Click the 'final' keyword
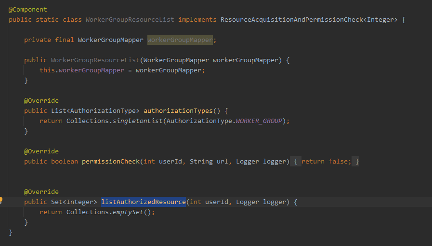 click(x=65, y=40)
